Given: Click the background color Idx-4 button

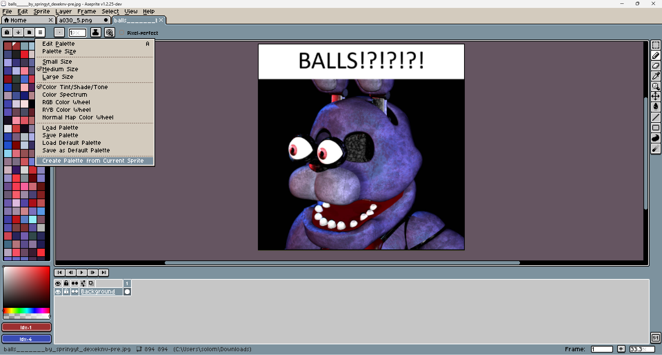Looking at the screenshot, I should [x=27, y=339].
